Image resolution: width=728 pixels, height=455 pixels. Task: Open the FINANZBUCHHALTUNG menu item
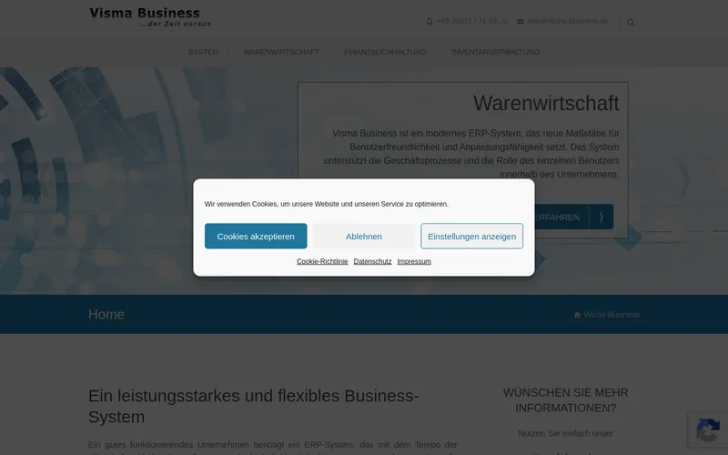click(x=385, y=52)
